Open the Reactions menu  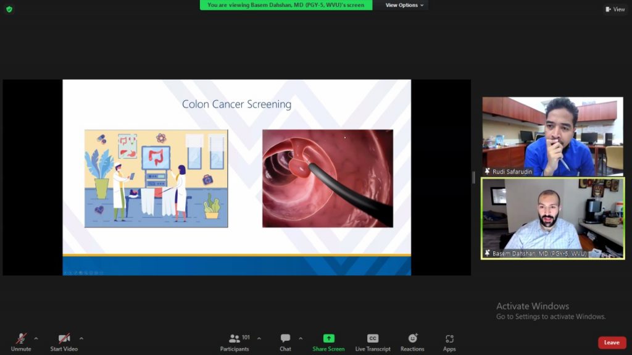click(412, 340)
